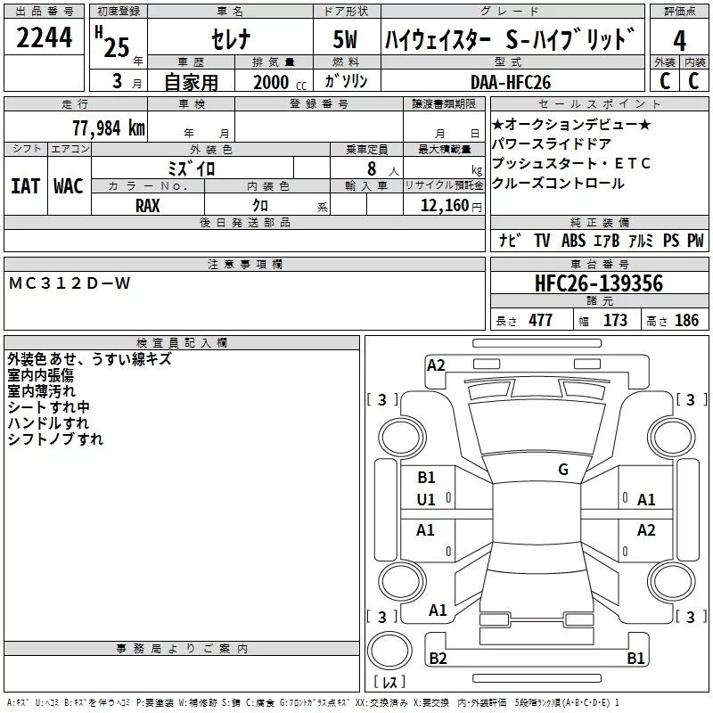The image size is (713, 713).
Task: Click ナビ in genuine equipment
Action: pyautogui.click(x=510, y=240)
